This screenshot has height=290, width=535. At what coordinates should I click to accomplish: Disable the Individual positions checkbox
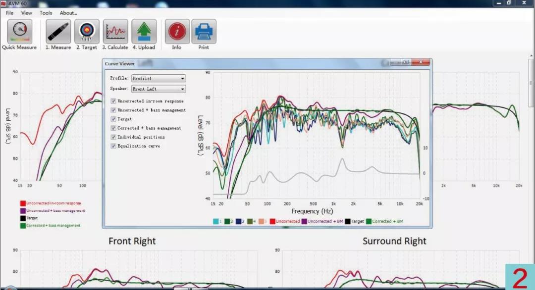click(x=113, y=137)
